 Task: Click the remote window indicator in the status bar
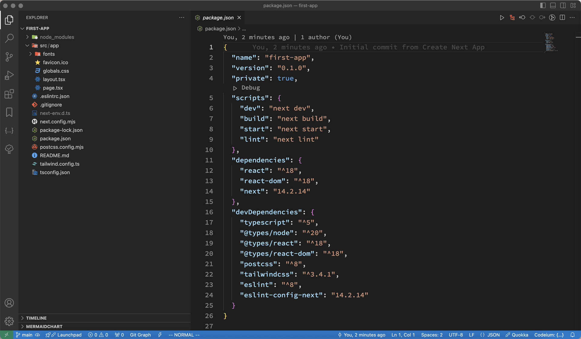tap(6, 335)
